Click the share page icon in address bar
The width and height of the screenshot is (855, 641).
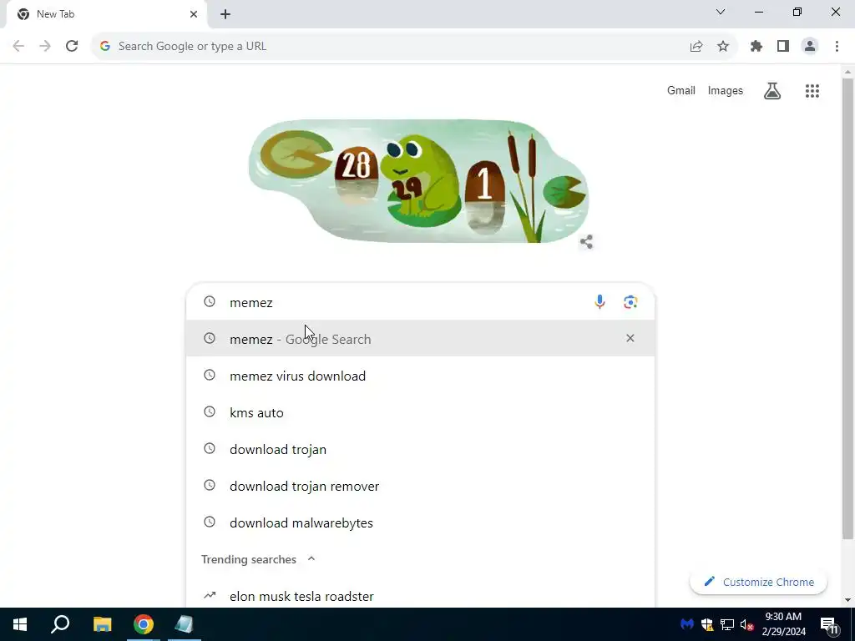click(x=696, y=47)
